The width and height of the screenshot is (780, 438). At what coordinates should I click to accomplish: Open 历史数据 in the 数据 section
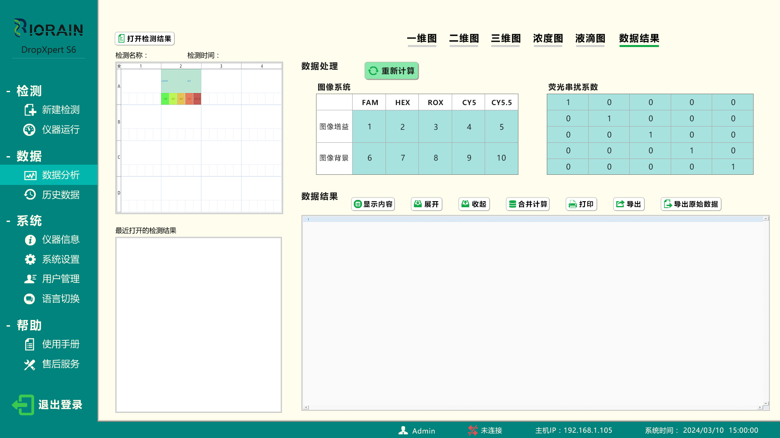(60, 194)
